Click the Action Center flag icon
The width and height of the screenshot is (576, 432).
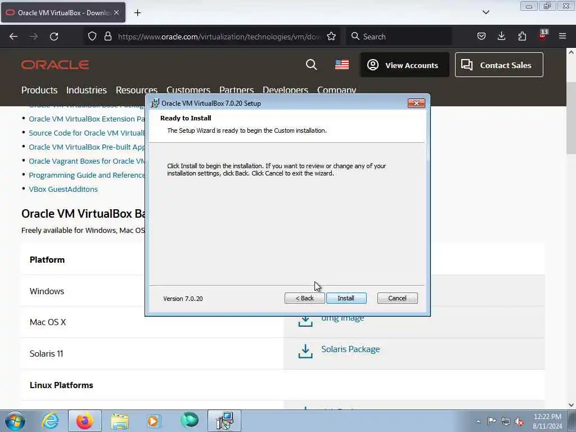coord(491,421)
